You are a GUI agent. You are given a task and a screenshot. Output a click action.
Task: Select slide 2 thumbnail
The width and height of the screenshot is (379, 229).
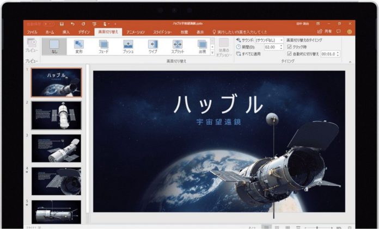point(56,115)
